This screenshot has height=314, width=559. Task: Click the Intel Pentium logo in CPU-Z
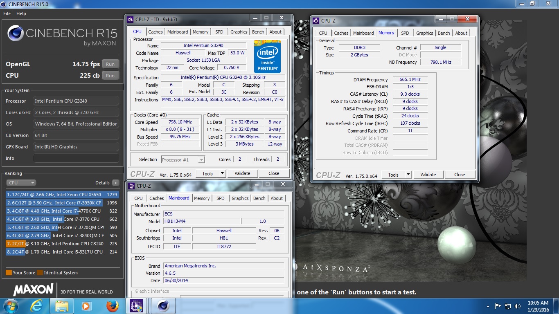pos(267,56)
